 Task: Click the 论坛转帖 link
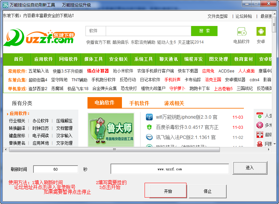(244, 16)
